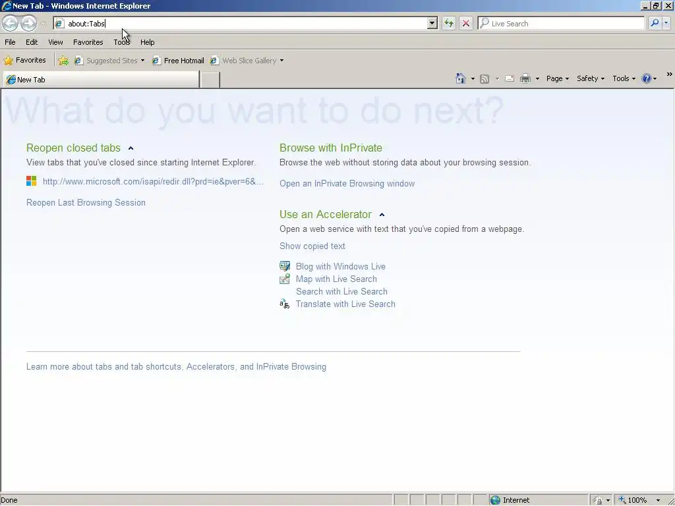Click the Forward navigation button
This screenshot has height=506, width=675.
click(28, 23)
